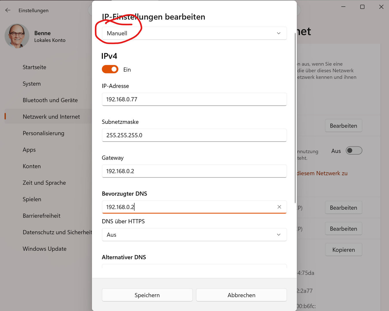Toggle the Aus switch in background

354,151
